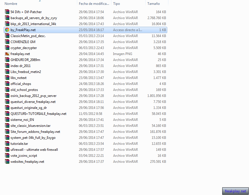This screenshot has height=195, width=249.
Task: Click the Imagen PNG type cell
Action: pyautogui.click(x=123, y=54)
